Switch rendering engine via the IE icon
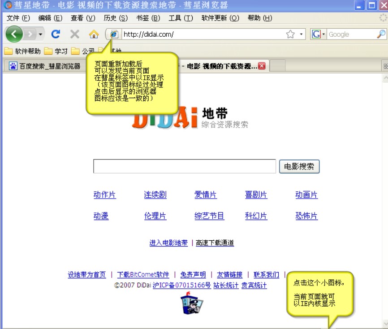The height and width of the screenshot is (329, 388). tap(114, 34)
